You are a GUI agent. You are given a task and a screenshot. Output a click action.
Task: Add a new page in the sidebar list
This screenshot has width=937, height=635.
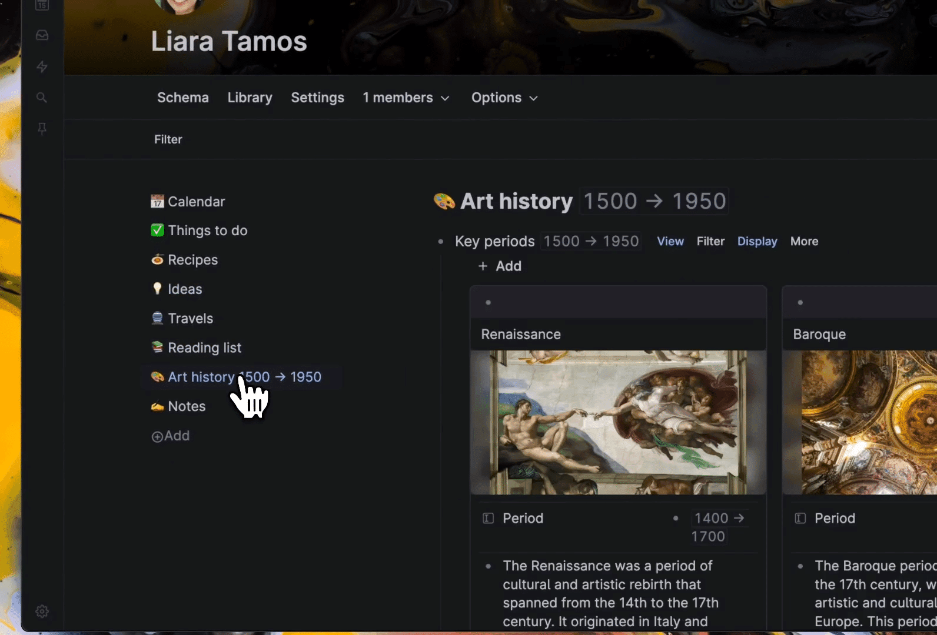tap(171, 436)
